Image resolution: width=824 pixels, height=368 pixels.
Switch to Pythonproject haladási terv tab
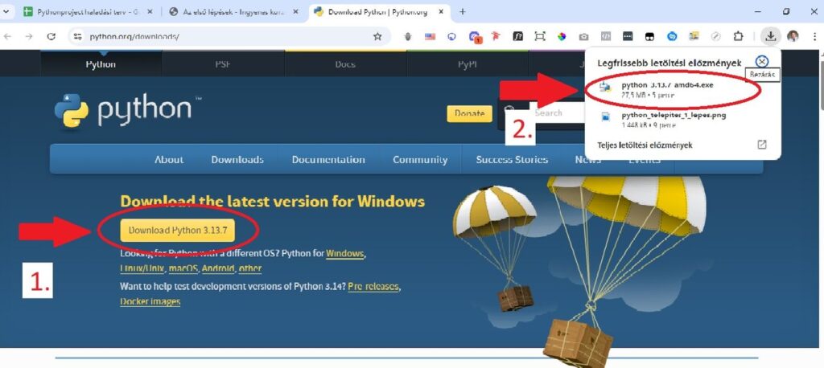click(81, 11)
